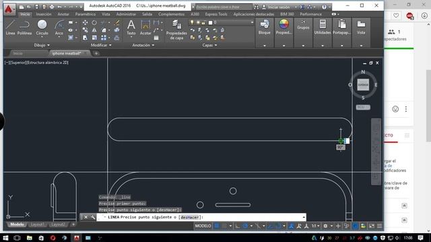The width and height of the screenshot is (431, 242).
Task: Click the Undo arrow in quick access toolbar
Action: click(59, 7)
